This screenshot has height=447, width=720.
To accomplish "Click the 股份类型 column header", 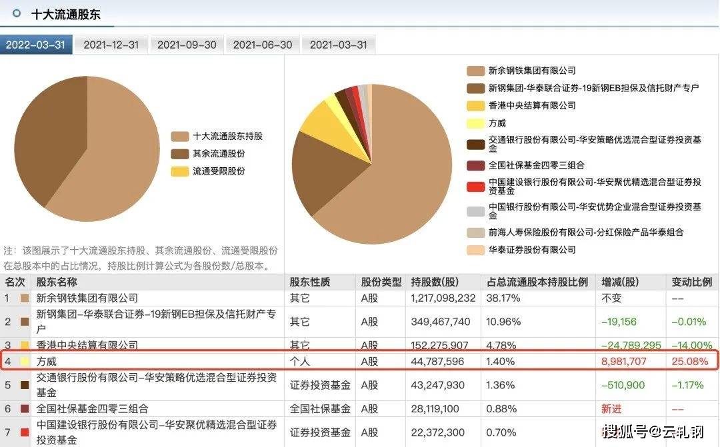I will click(x=381, y=282).
